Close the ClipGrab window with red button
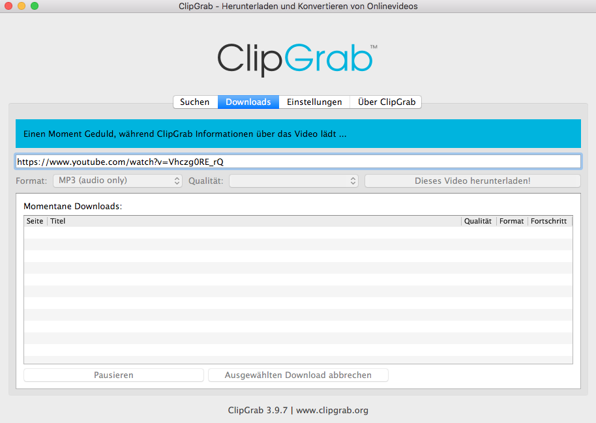Viewport: 596px width, 423px height. pos(8,6)
